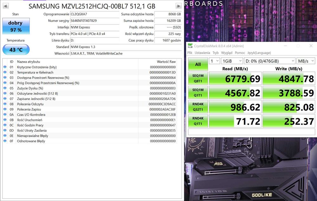Open the unit dropdown showing MB/s
The image size is (317, 201).
(x=306, y=61)
